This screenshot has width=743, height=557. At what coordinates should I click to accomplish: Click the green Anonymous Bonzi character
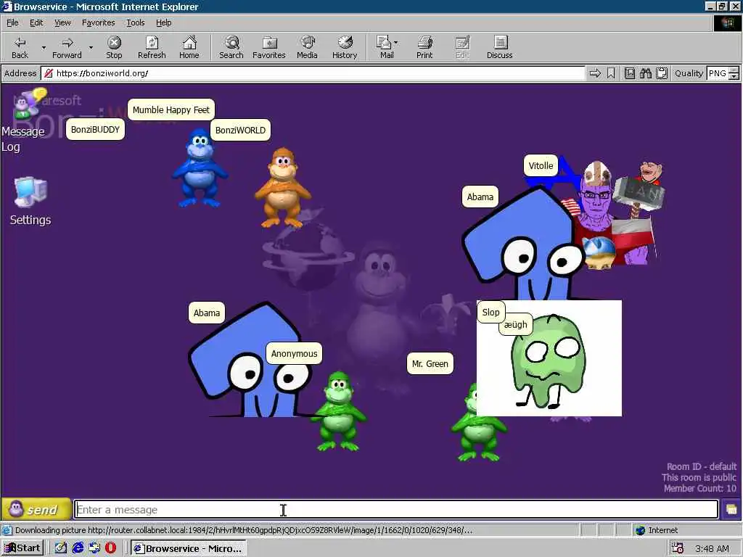tap(338, 411)
